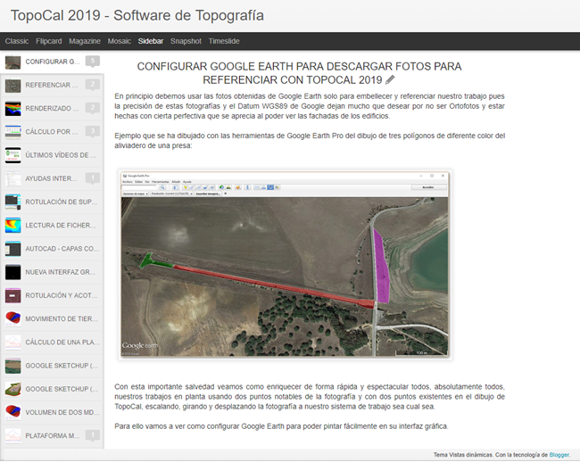
Task: Select sidebar post CÁLCULO POR ...
Action: [x=52, y=132]
